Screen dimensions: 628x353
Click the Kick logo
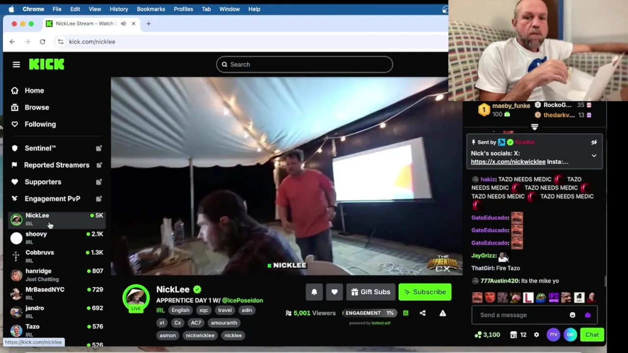[x=47, y=64]
